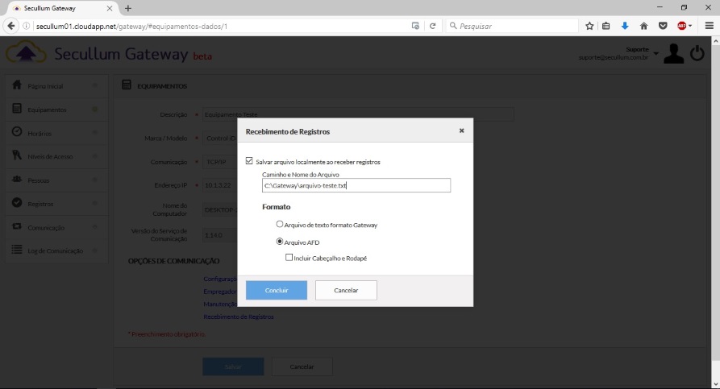Open the Firefox hamburger menu
The width and height of the screenshot is (720, 389).
point(708,26)
